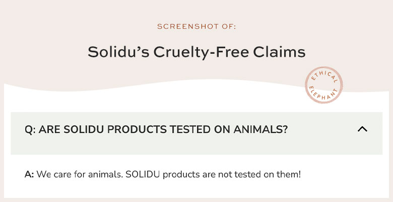Click the word 'ANIMALS?' in the question bar

(260, 130)
